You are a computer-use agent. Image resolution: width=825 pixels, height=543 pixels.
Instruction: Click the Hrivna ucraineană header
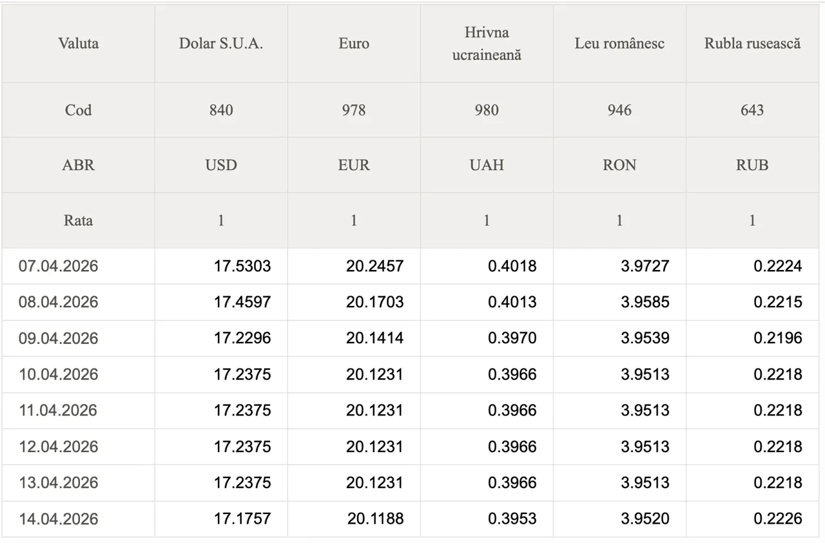[487, 44]
